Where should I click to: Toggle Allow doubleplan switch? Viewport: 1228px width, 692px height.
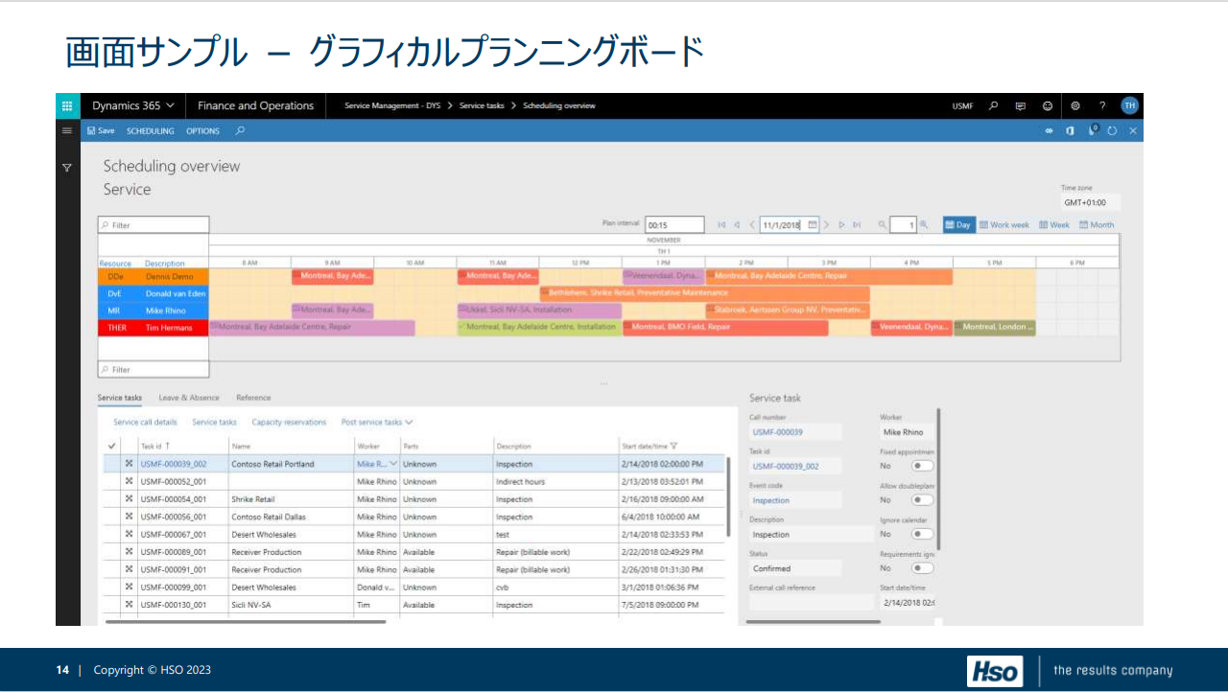click(x=922, y=500)
